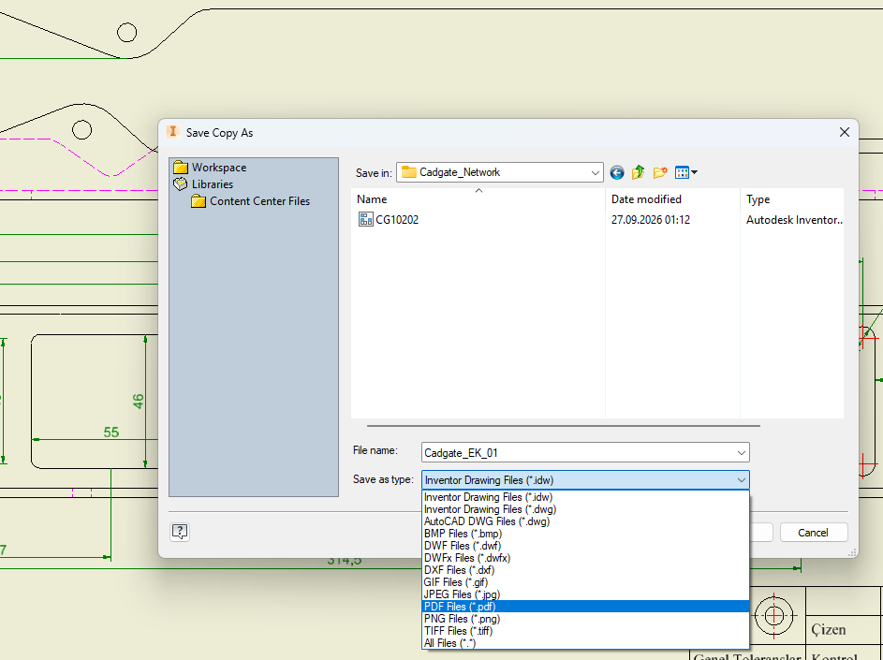Expand the File name history dropdown
This screenshot has height=660, width=883.
click(741, 453)
